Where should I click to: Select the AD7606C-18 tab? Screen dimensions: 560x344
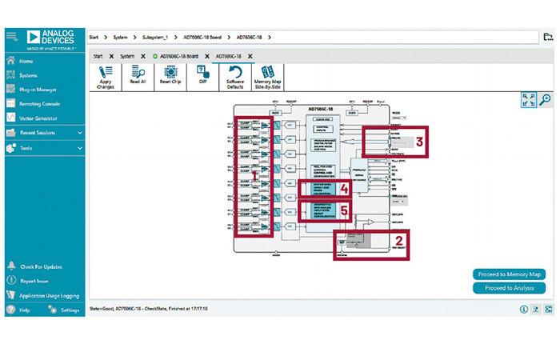[228, 57]
